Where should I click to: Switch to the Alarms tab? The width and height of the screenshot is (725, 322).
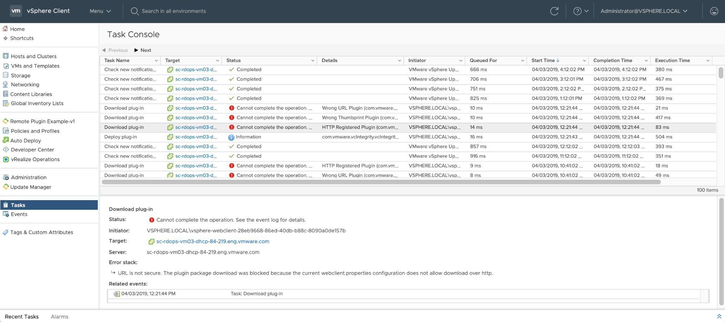point(59,316)
